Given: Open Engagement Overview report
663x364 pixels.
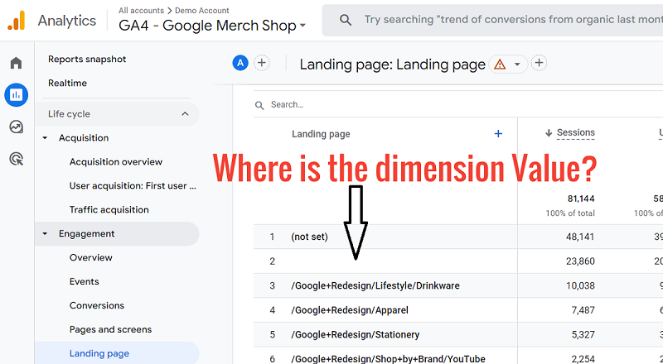Looking at the screenshot, I should click(91, 257).
